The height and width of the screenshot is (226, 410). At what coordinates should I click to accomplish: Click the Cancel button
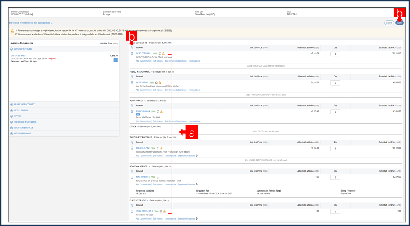pos(389,23)
